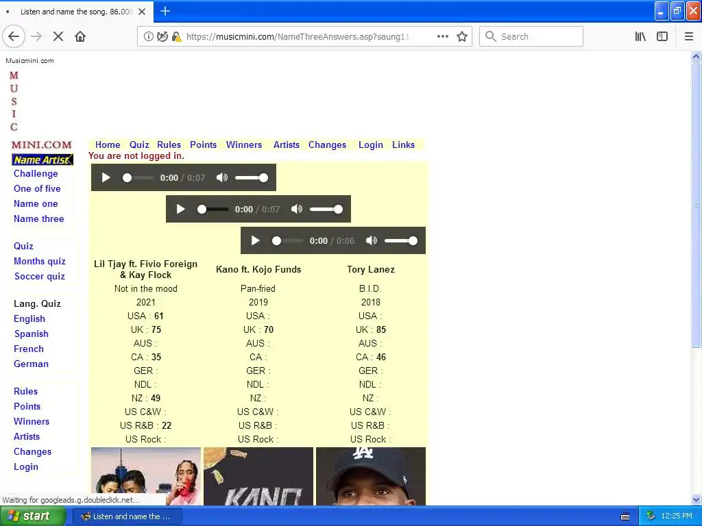Open Login in top navigation
Image resolution: width=702 pixels, height=526 pixels.
[x=371, y=145]
